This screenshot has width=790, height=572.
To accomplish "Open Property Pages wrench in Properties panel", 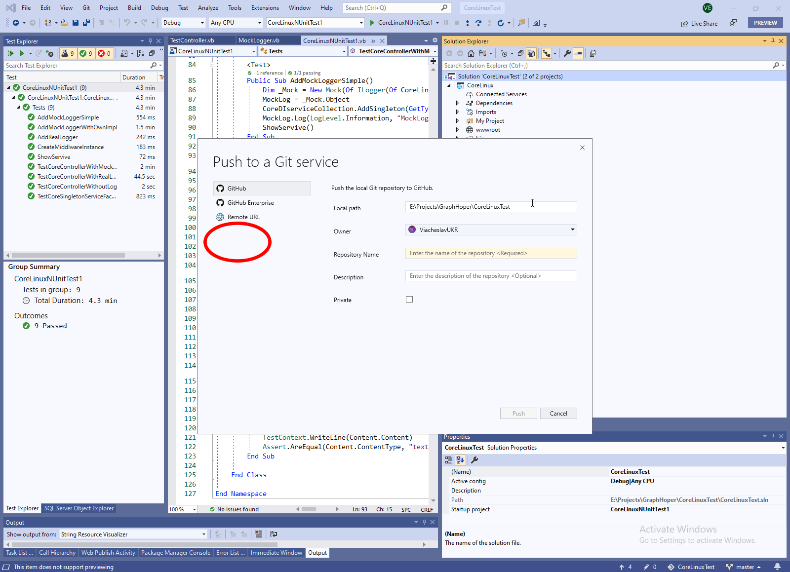I will pyautogui.click(x=474, y=460).
